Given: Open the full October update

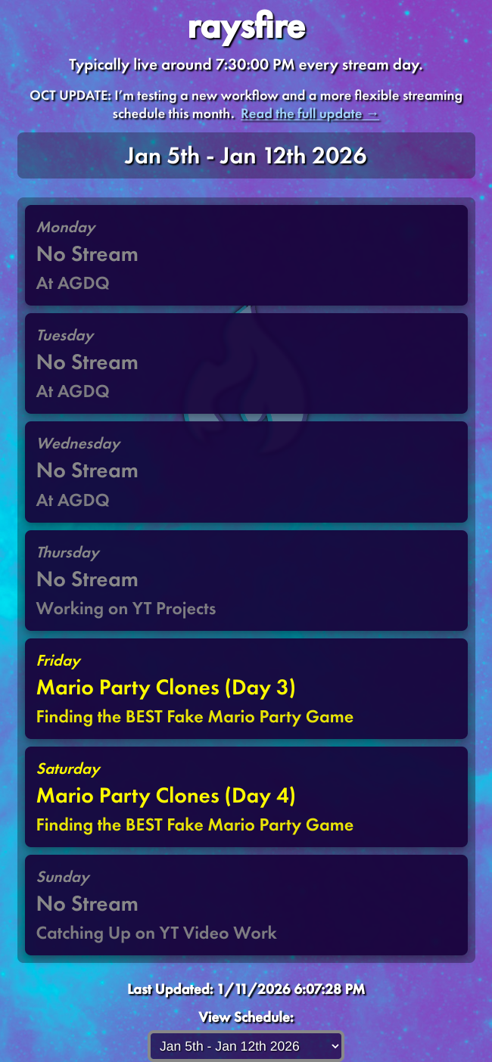Looking at the screenshot, I should [x=309, y=113].
